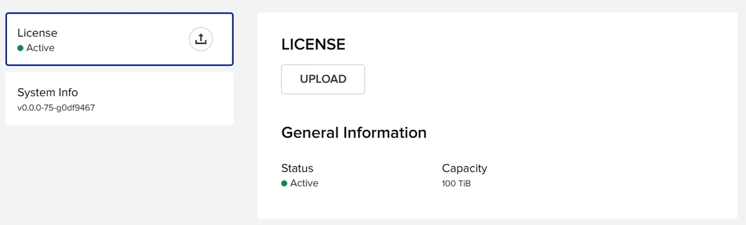This screenshot has height=225, width=746.
Task: Click the Capacity label
Action: pos(464,168)
